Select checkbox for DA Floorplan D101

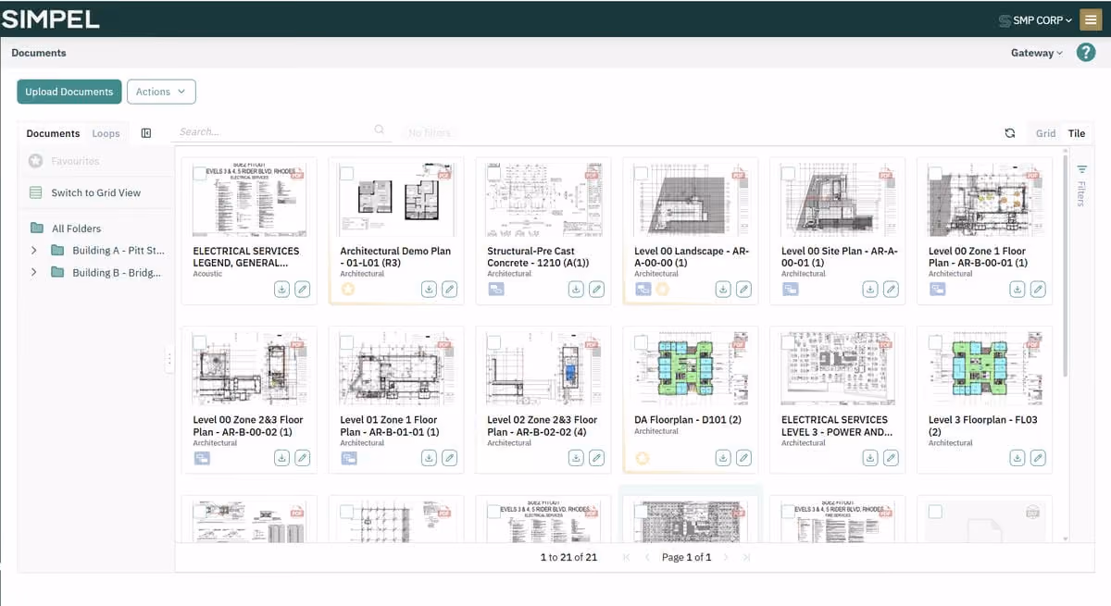pos(641,342)
